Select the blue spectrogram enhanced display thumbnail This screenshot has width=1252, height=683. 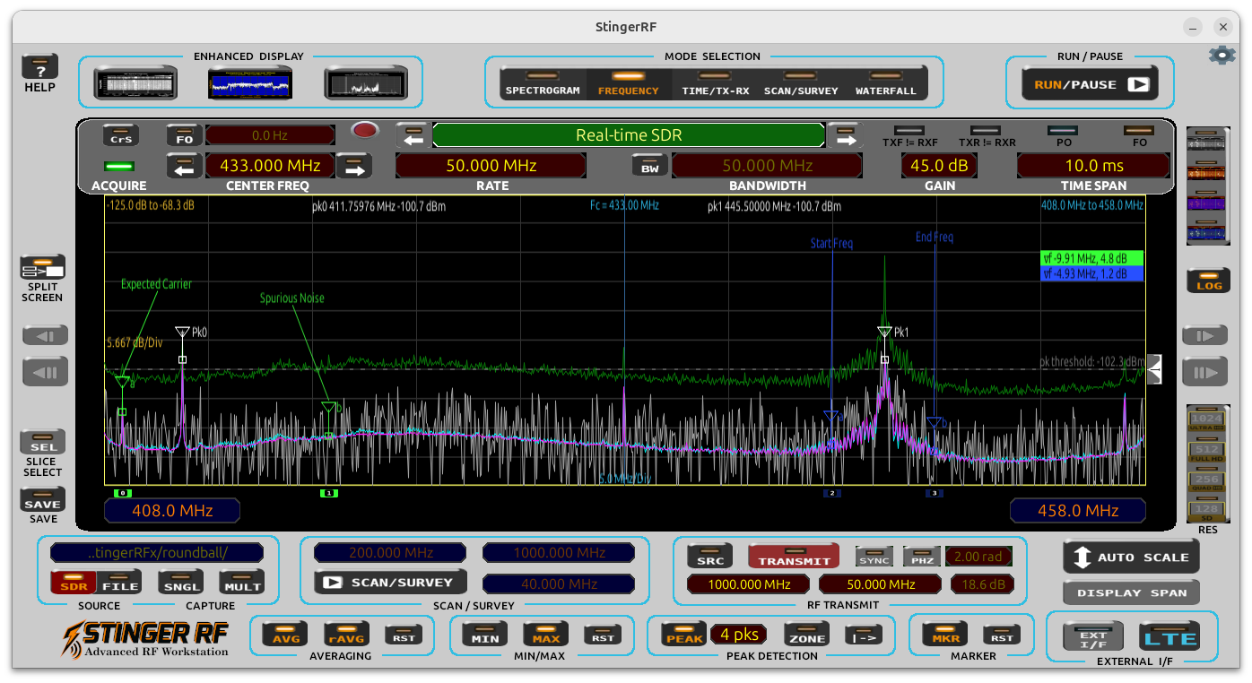coord(250,83)
